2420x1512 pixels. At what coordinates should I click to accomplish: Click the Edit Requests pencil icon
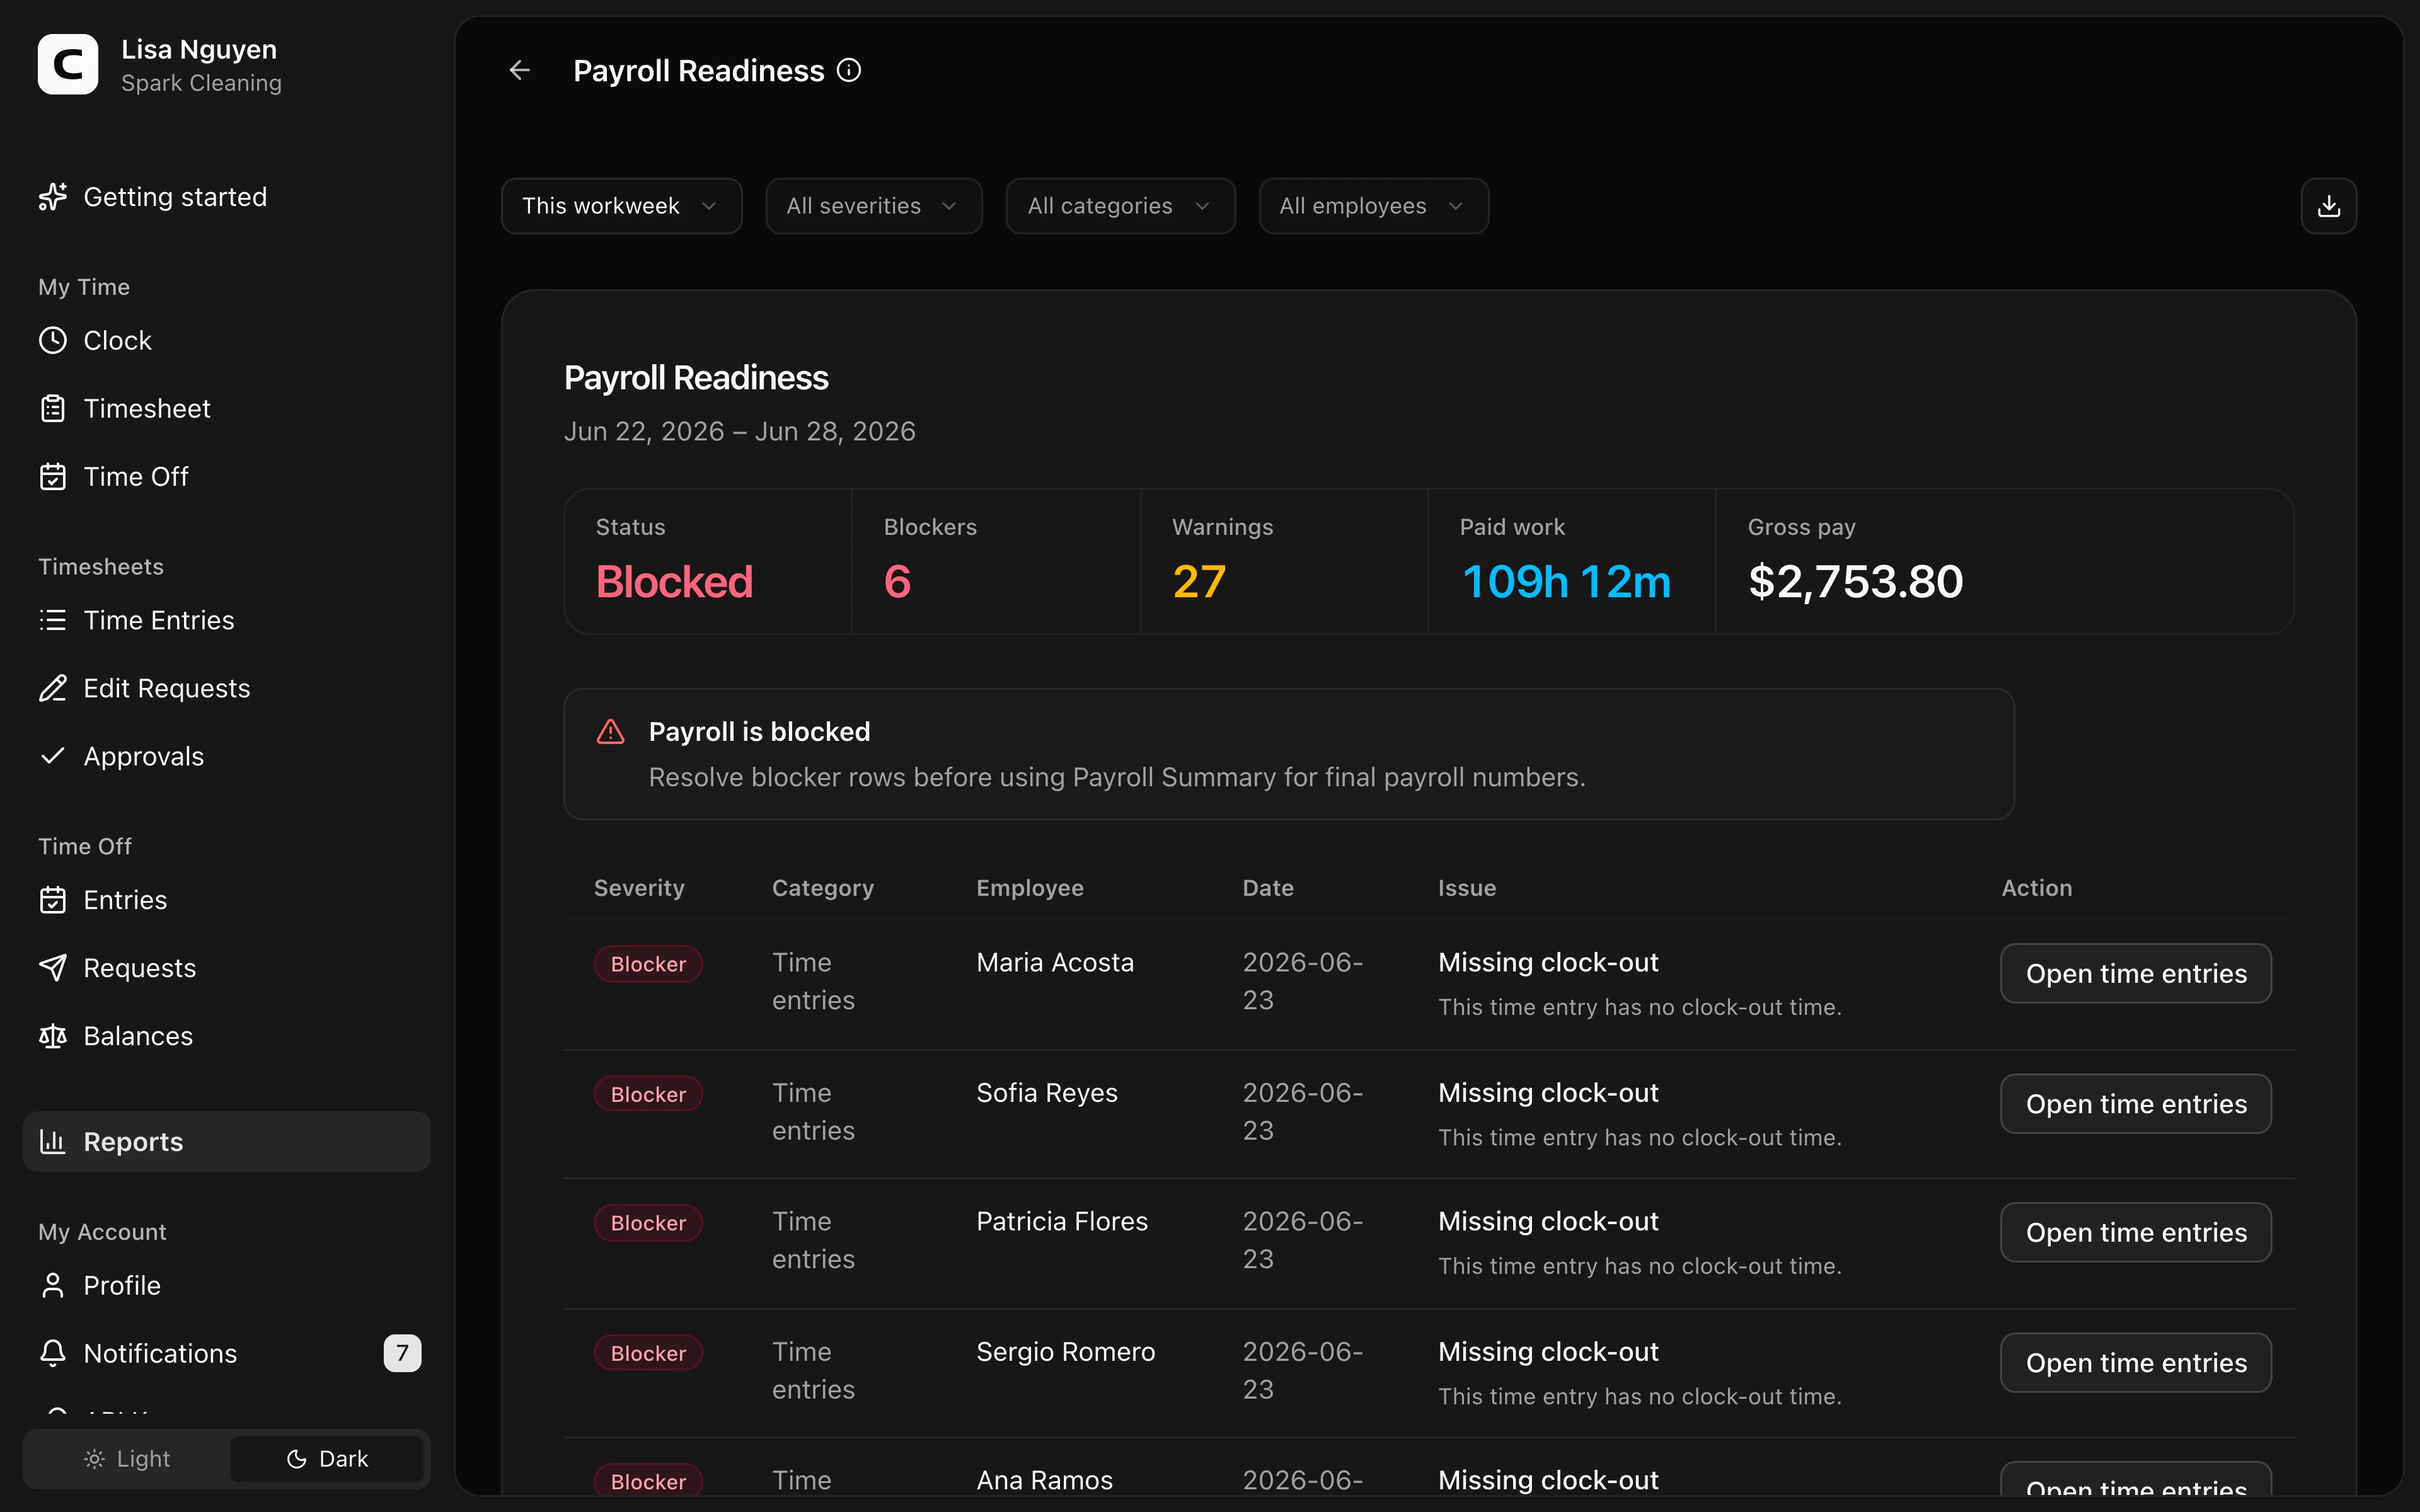tap(53, 688)
